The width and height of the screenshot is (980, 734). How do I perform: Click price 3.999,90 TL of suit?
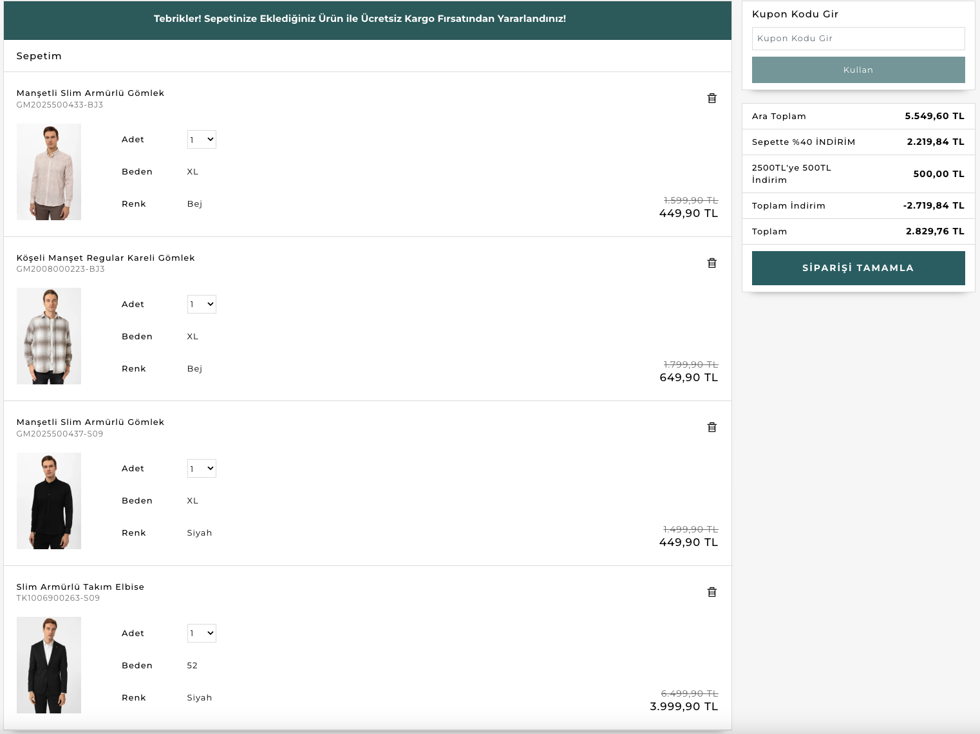(x=684, y=707)
